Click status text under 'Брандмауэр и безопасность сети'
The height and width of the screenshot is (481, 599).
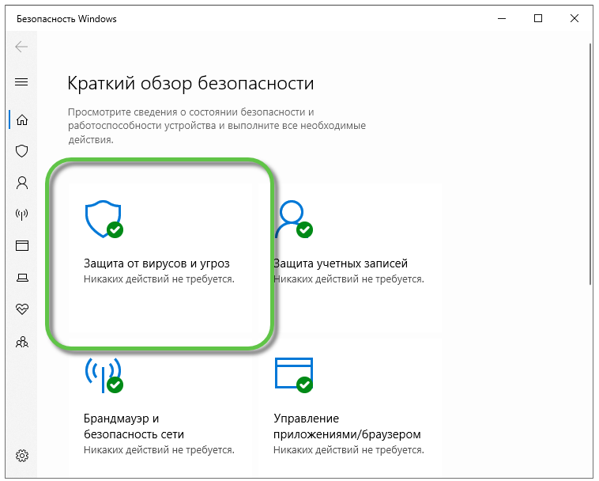(x=159, y=450)
